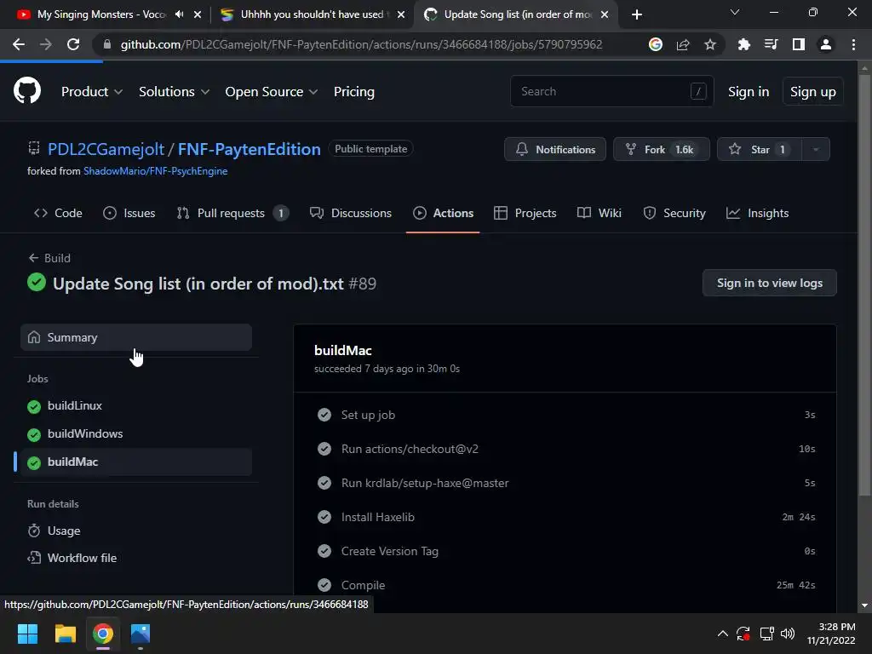The image size is (872, 654).
Task: Open Chrome three-dot menu
Action: pyautogui.click(x=853, y=44)
